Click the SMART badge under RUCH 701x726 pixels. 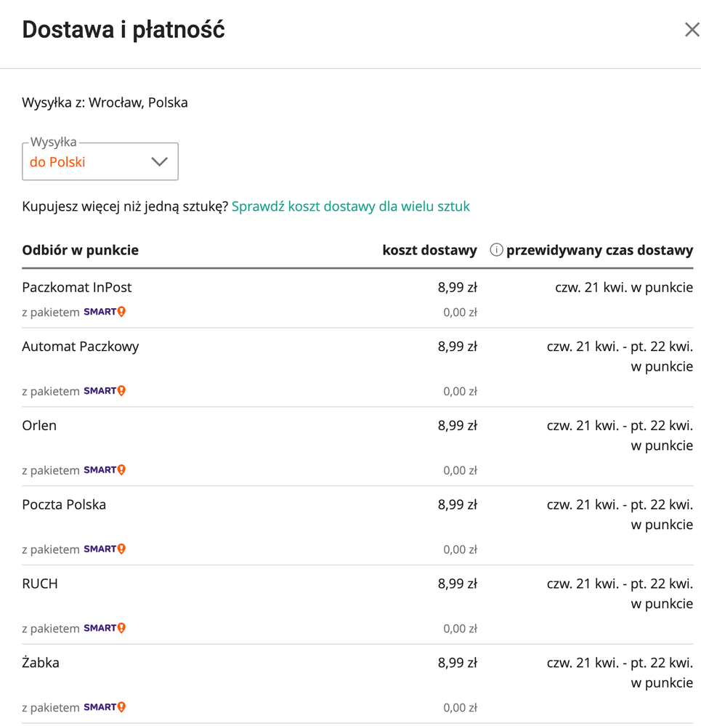[x=105, y=629]
